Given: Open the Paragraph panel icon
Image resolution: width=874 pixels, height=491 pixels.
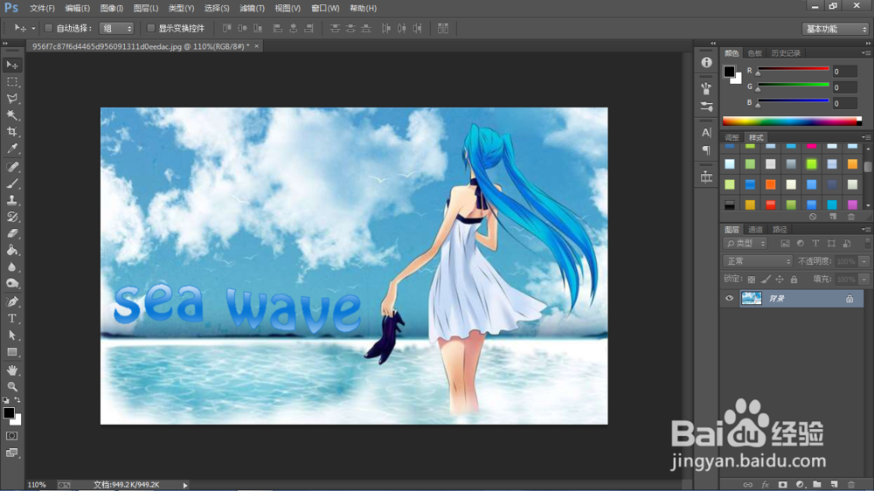Looking at the screenshot, I should pos(706,150).
